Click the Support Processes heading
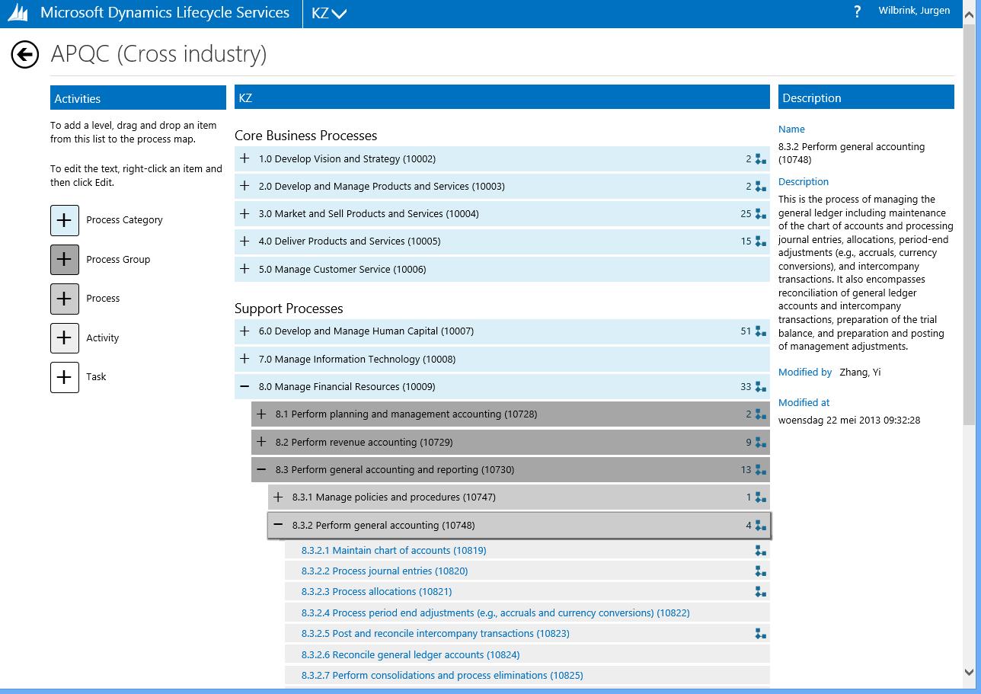This screenshot has width=981, height=694. 289,309
